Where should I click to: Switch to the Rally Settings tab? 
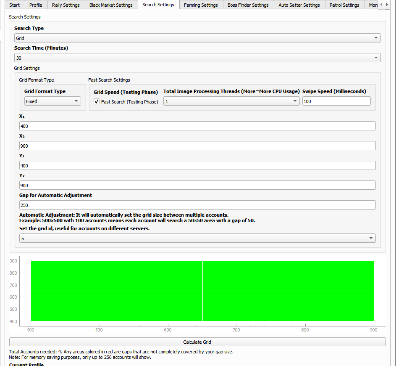[66, 5]
